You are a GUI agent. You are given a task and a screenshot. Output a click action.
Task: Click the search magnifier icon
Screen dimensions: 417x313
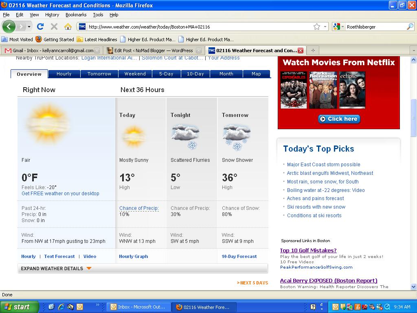click(x=410, y=26)
